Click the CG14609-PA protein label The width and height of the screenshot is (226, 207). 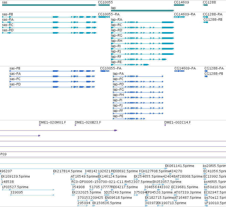tap(185, 68)
